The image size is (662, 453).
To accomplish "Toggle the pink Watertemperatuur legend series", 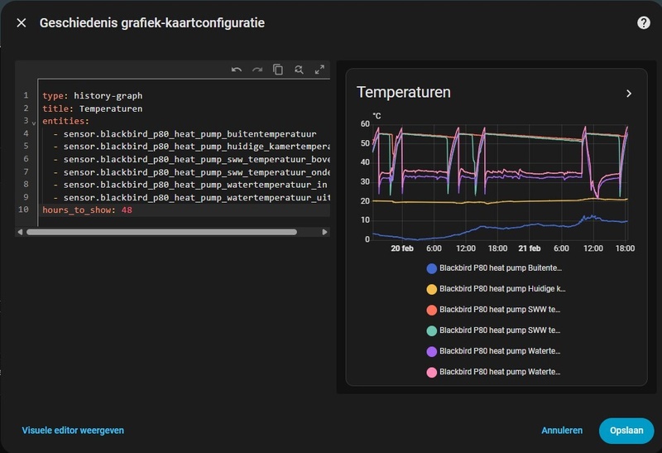I will tap(495, 372).
